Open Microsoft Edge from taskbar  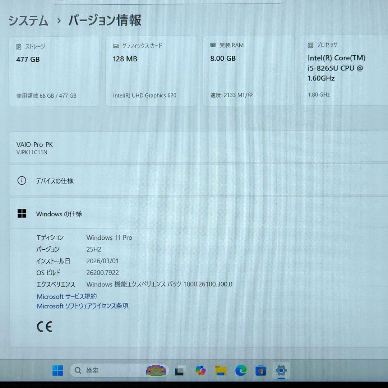[240, 370]
